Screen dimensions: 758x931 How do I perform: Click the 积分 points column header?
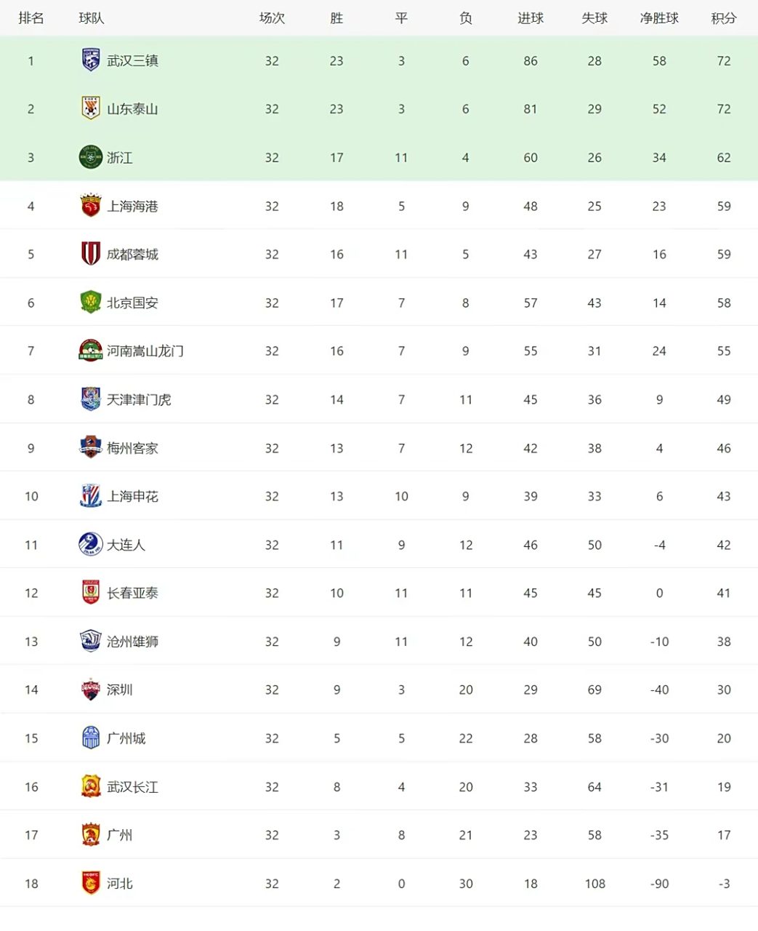723,18
